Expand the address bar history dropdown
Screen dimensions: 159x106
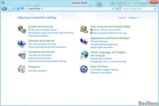coord(113,9)
